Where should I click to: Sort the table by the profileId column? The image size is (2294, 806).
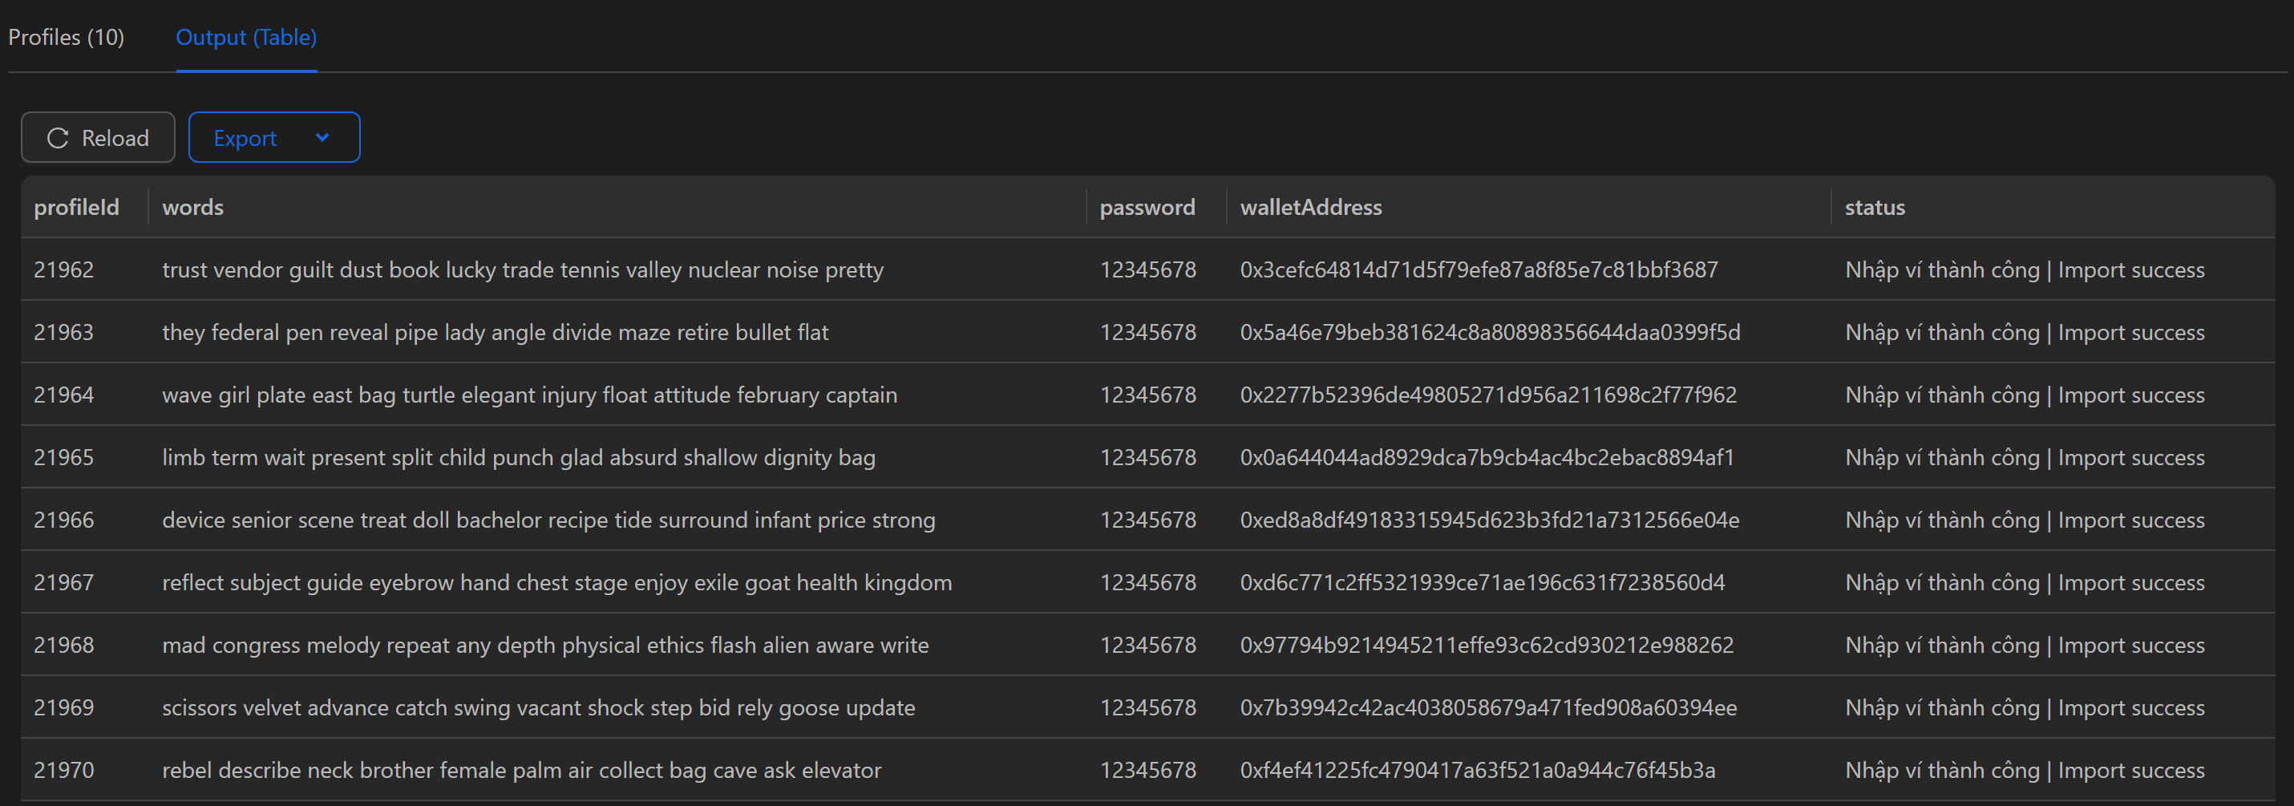pos(77,207)
